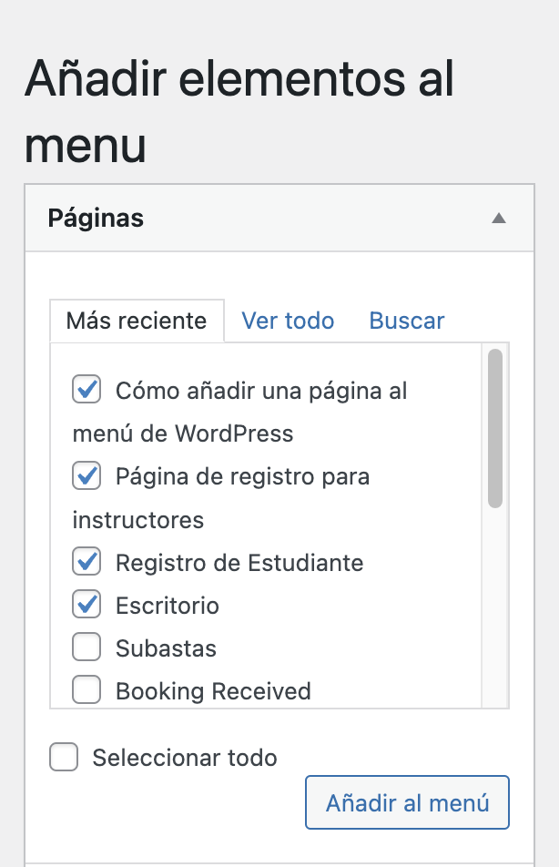Viewport: 559px width, 867px height.
Task: Open the Buscar tab
Action: click(x=406, y=321)
